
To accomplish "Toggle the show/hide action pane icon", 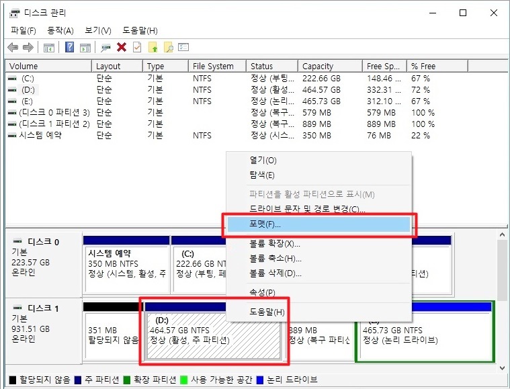I will tap(85, 48).
